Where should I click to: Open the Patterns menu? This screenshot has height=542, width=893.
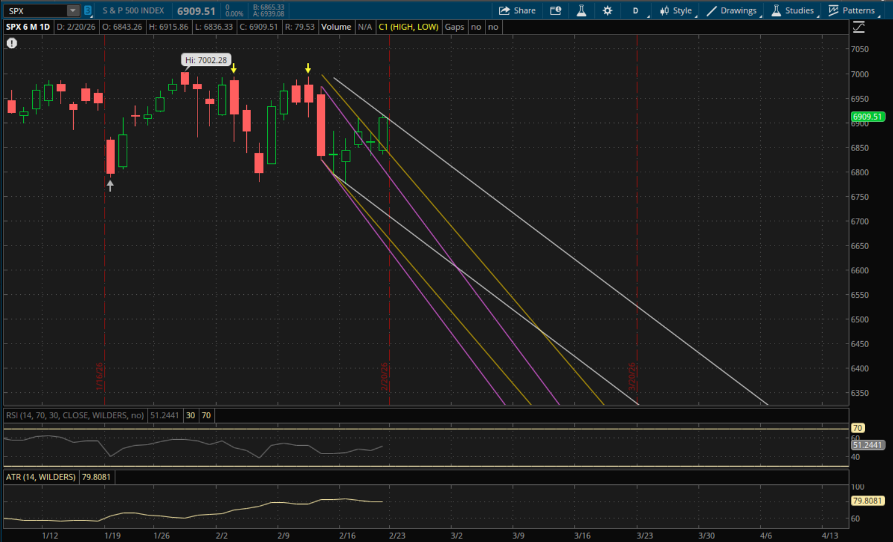point(852,11)
